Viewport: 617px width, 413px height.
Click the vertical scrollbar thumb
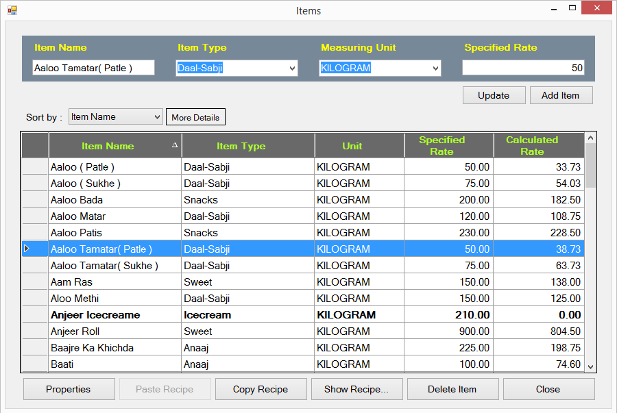click(590, 166)
